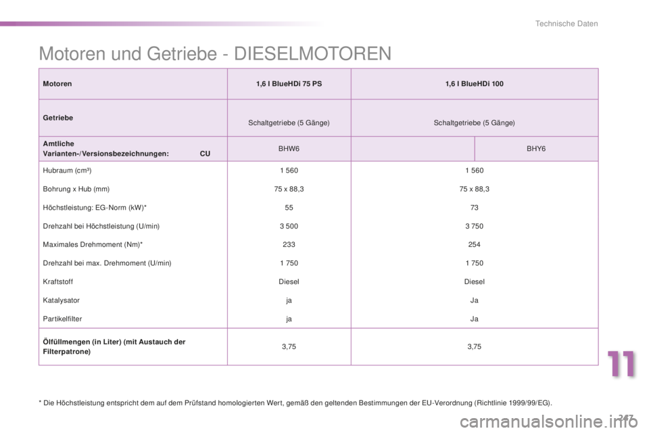Viewport: 649px width, 433px height.
Task: Click capitalized 'Ja' in the Partikelfilter row
Action: [x=475, y=319]
